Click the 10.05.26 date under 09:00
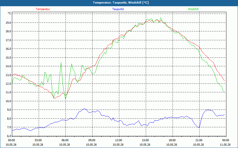Image resolution: width=238 pixels, height=148 pixels. click(91, 145)
